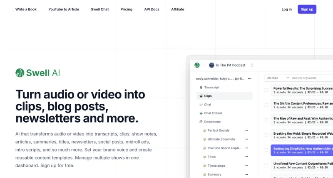
Task: Open the Chat item in sidebar
Action: 207,105
